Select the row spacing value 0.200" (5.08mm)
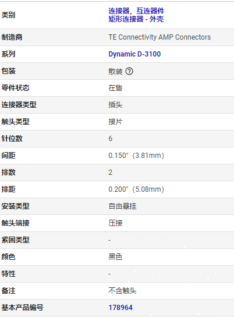This screenshot has height=317, width=234. (136, 189)
